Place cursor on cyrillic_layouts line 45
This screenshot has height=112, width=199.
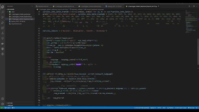click(75, 31)
